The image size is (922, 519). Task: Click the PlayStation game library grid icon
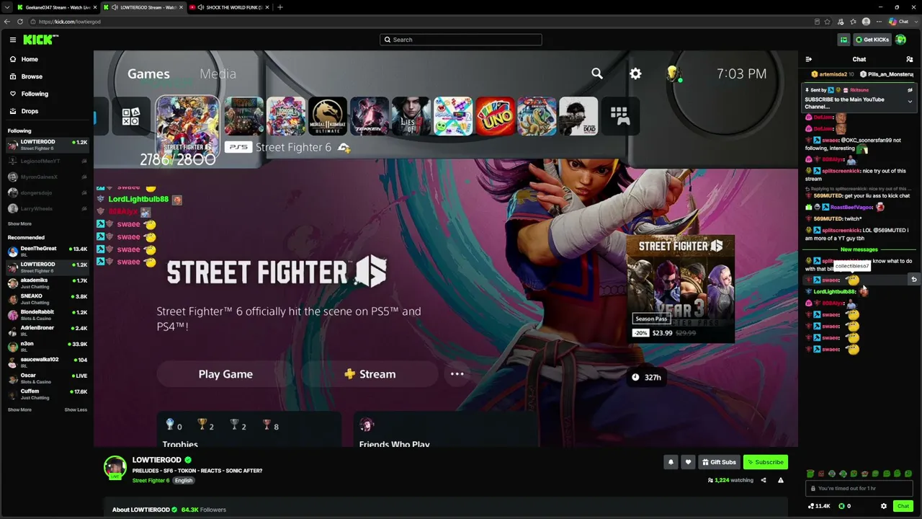coord(619,116)
